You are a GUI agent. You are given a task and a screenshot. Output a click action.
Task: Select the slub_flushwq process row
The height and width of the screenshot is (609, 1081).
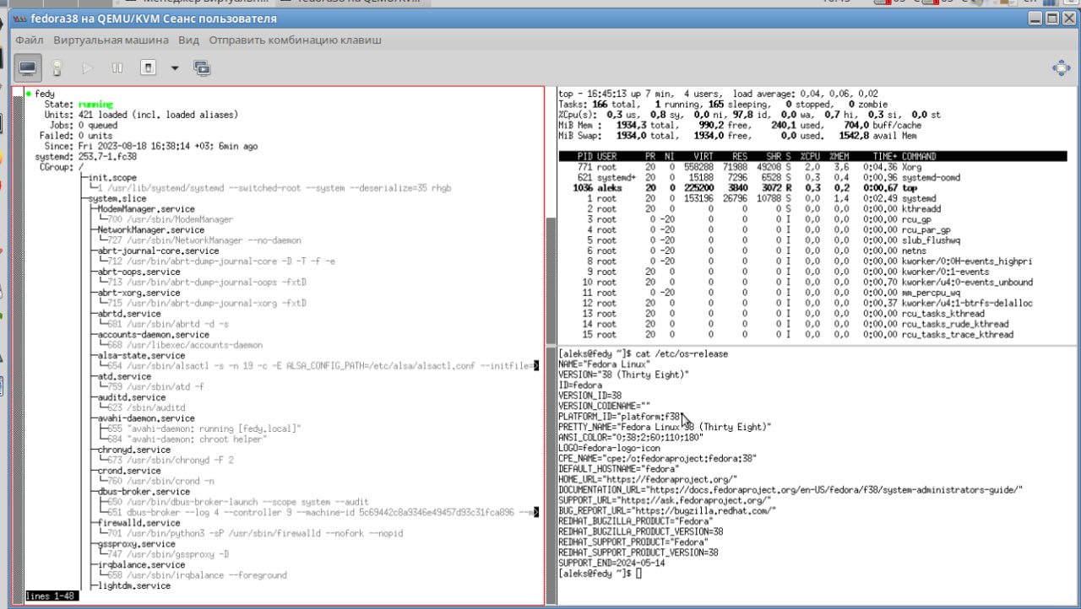812,240
